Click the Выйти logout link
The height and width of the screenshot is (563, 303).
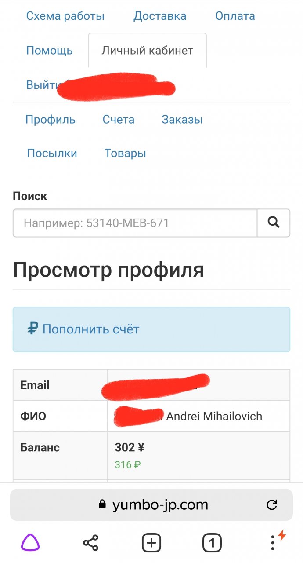point(41,85)
